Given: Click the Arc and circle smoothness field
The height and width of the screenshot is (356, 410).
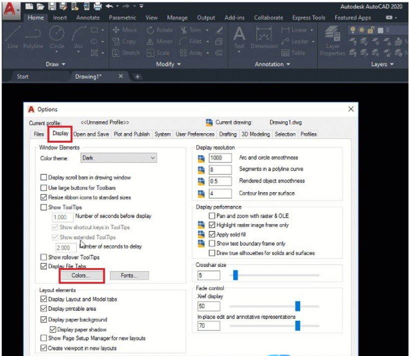Looking at the screenshot, I should coord(220,158).
